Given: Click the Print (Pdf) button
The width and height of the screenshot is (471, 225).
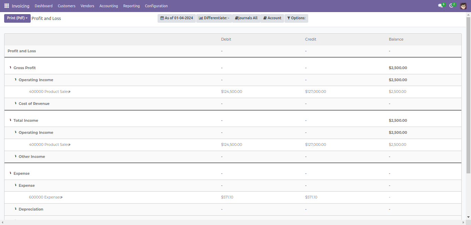Looking at the screenshot, I should pos(17,18).
